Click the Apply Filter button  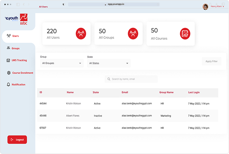tap(212, 61)
